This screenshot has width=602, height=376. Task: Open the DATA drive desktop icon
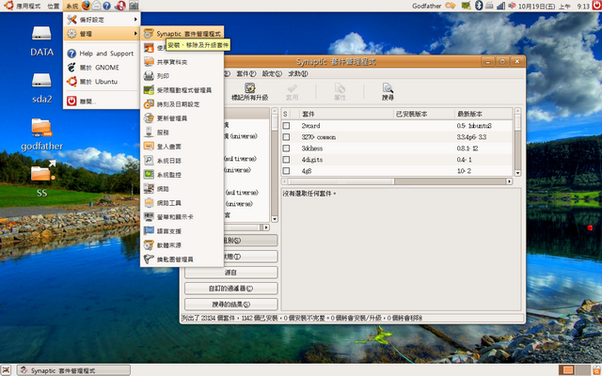tap(41, 41)
